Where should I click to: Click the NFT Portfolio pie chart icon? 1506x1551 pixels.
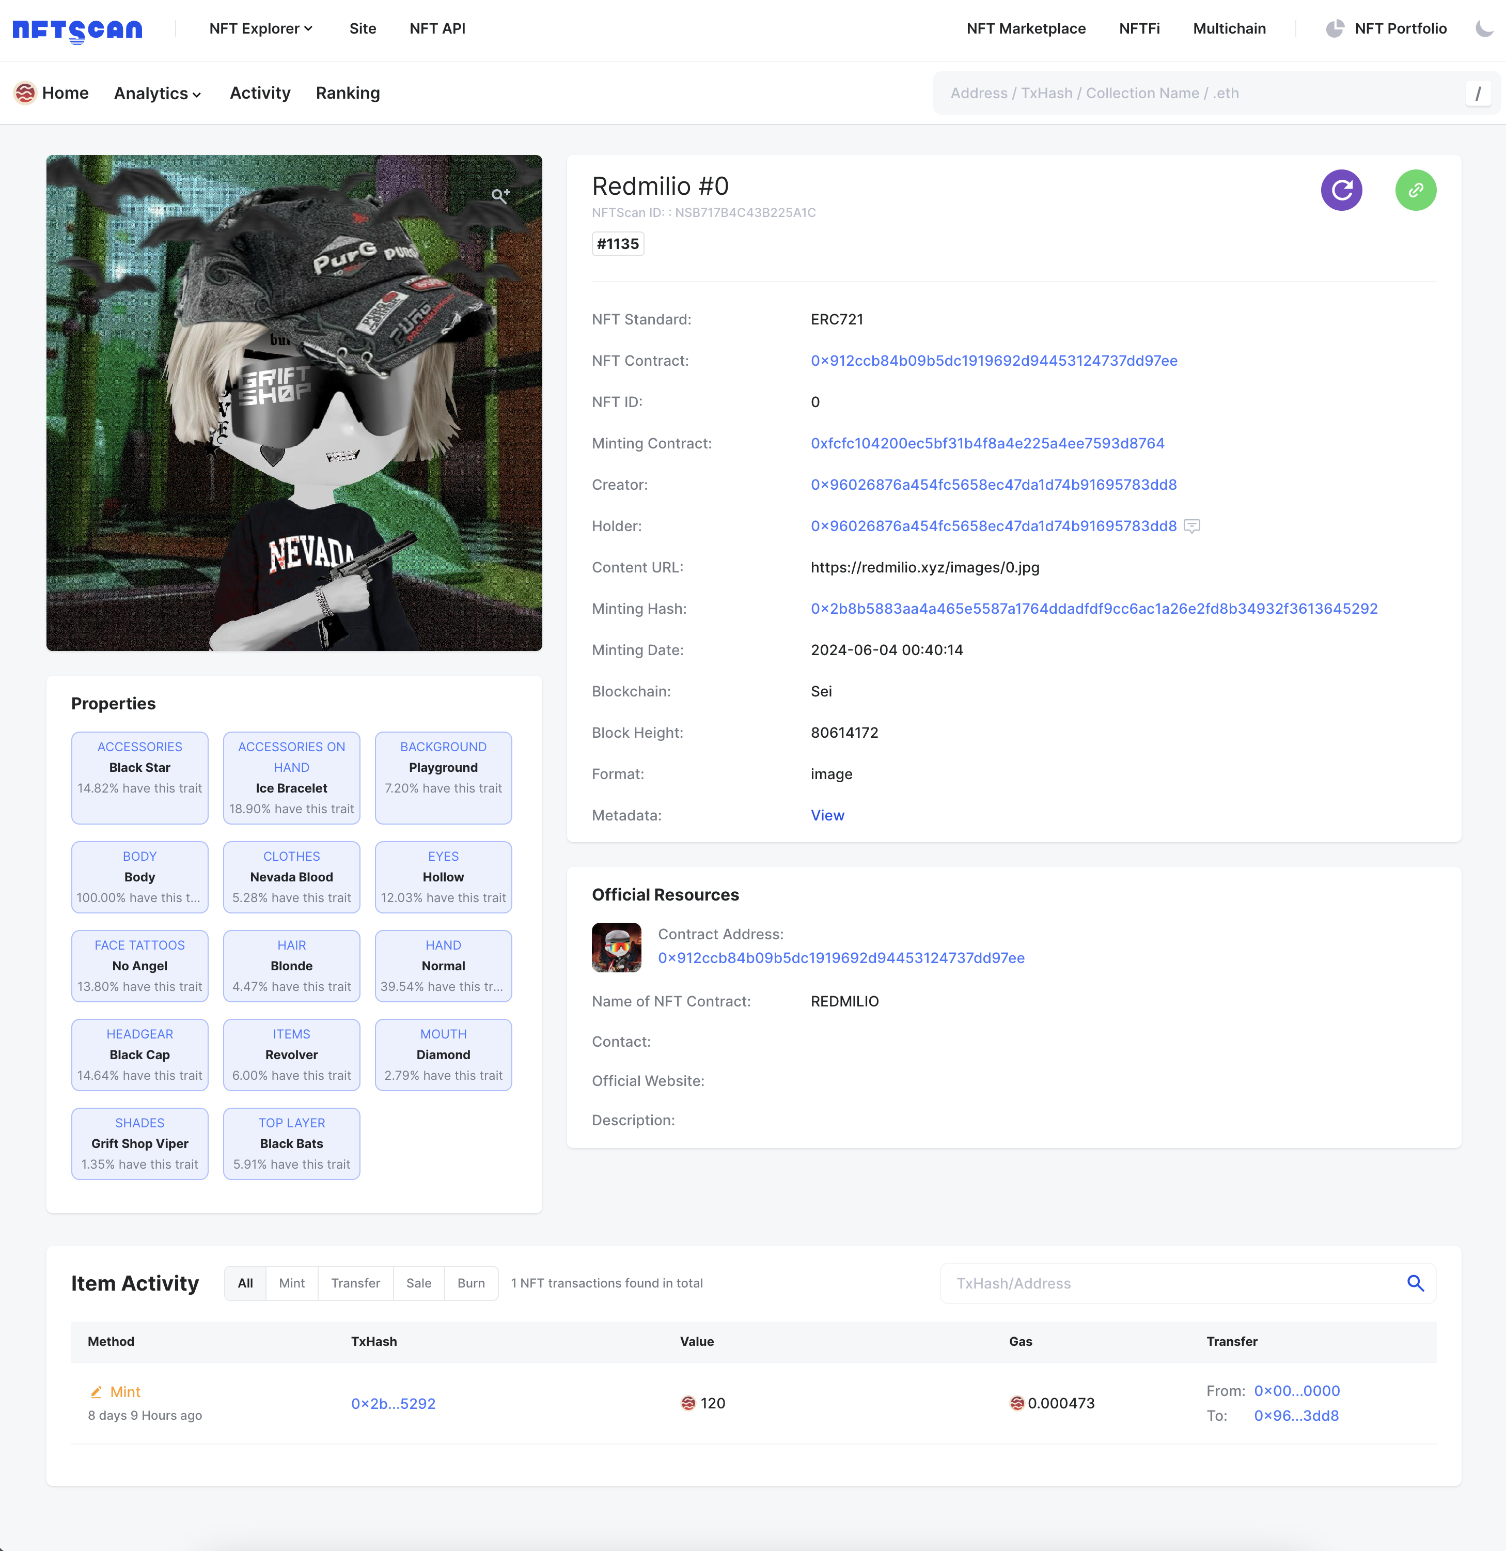(x=1335, y=28)
